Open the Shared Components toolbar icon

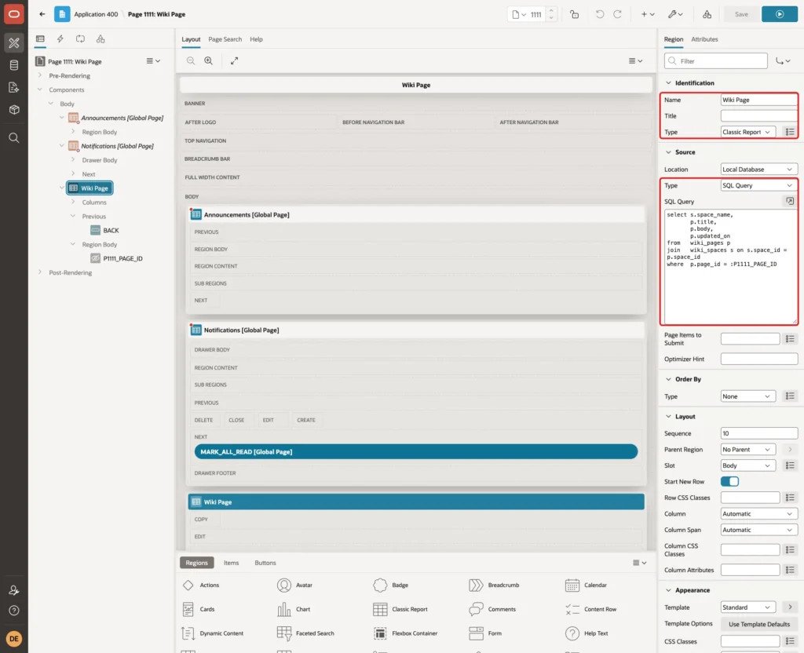[707, 14]
